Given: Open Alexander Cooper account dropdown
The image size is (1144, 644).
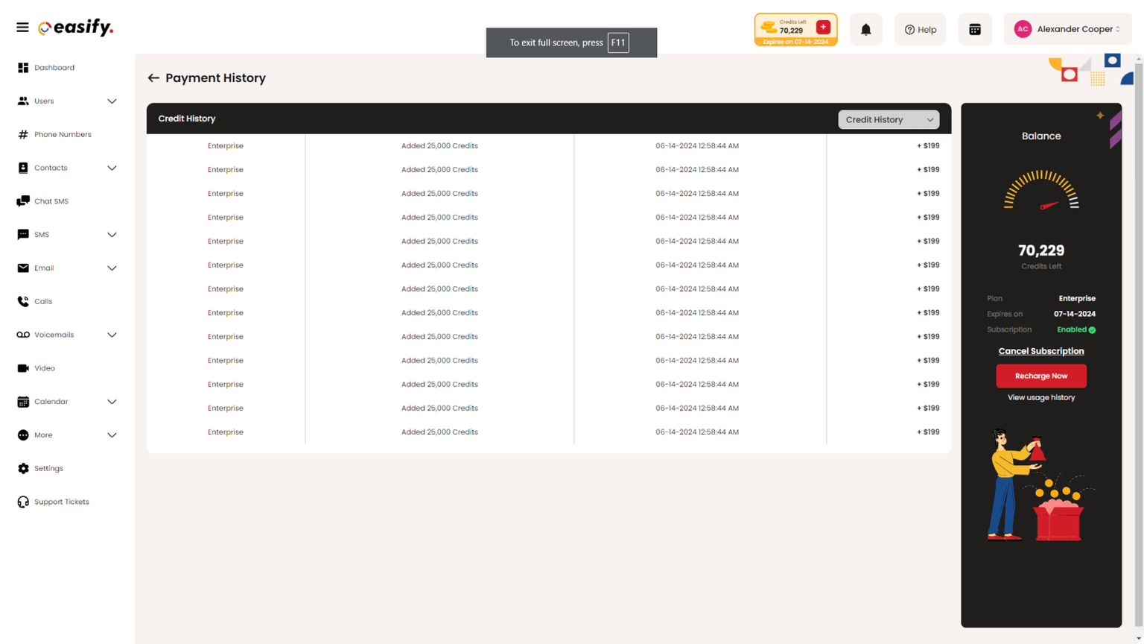Looking at the screenshot, I should coord(1067,30).
